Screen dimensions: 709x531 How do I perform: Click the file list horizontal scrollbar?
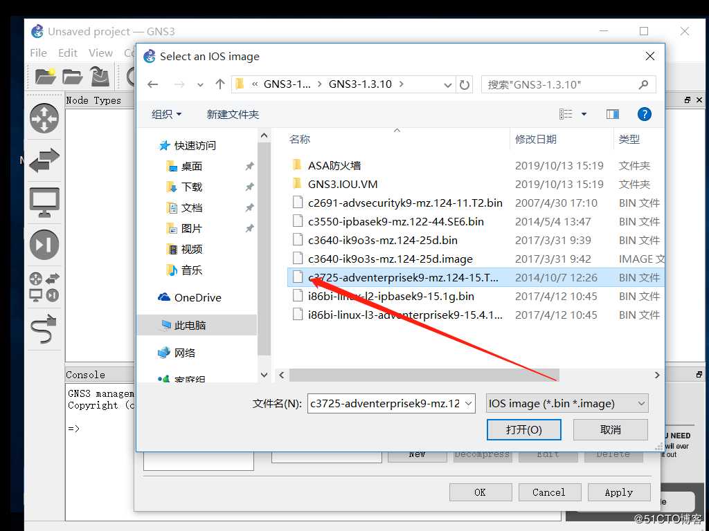(x=424, y=375)
